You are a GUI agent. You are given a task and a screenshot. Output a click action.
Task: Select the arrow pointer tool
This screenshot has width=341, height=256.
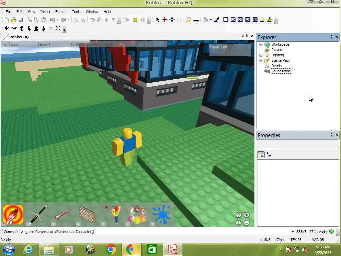[158, 20]
